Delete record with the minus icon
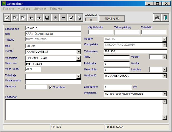Viewport: 172px width, 132px height. coord(63,18)
